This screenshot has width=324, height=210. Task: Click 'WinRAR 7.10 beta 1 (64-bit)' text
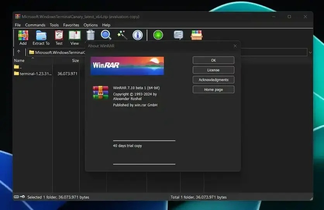(136, 88)
